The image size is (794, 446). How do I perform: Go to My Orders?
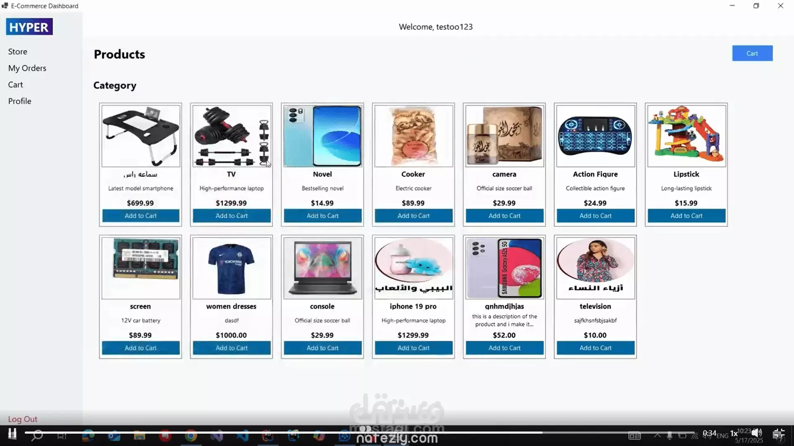pos(27,68)
